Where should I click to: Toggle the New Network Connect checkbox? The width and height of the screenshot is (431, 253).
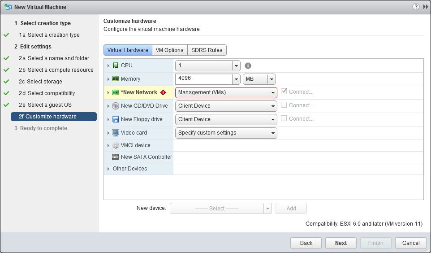coord(284,92)
